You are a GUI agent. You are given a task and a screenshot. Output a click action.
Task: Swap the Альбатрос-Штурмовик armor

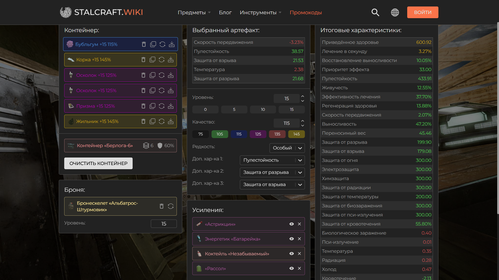171,206
